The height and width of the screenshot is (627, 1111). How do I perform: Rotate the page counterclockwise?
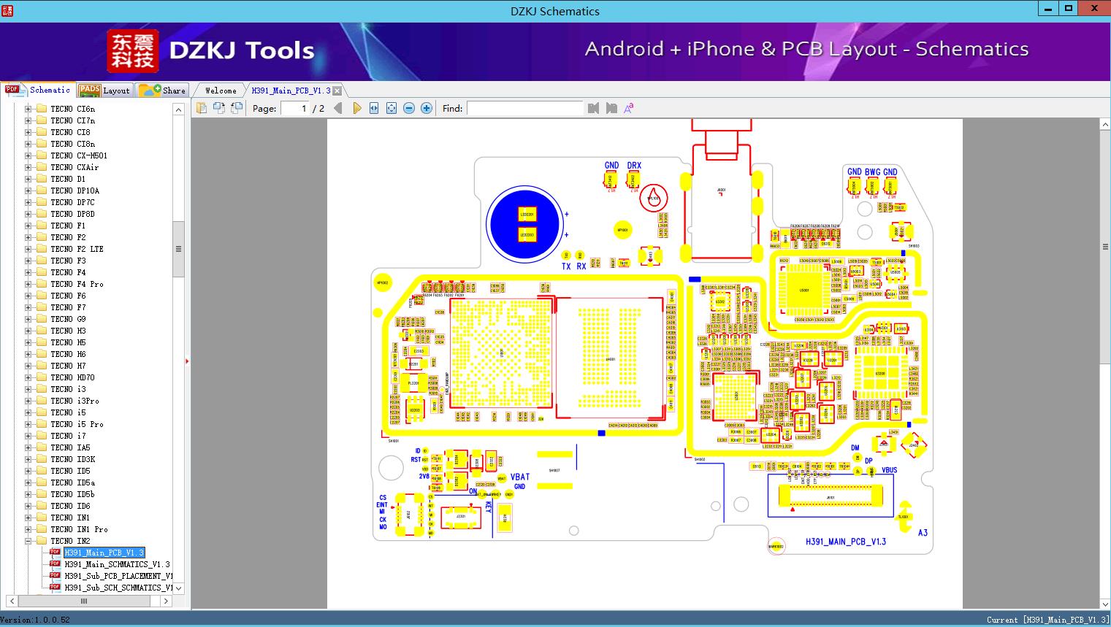coord(218,108)
